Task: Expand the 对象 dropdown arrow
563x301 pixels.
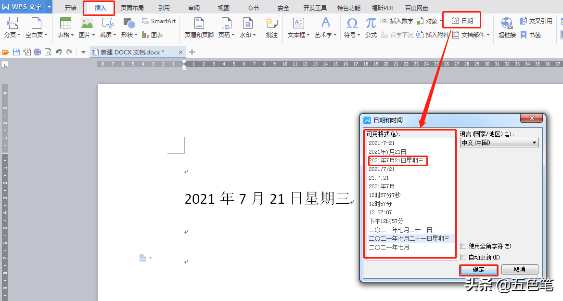Action: coord(441,21)
